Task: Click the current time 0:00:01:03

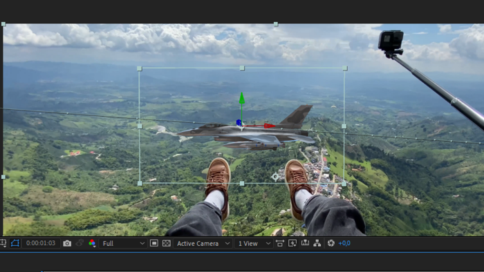Action: tap(40, 243)
